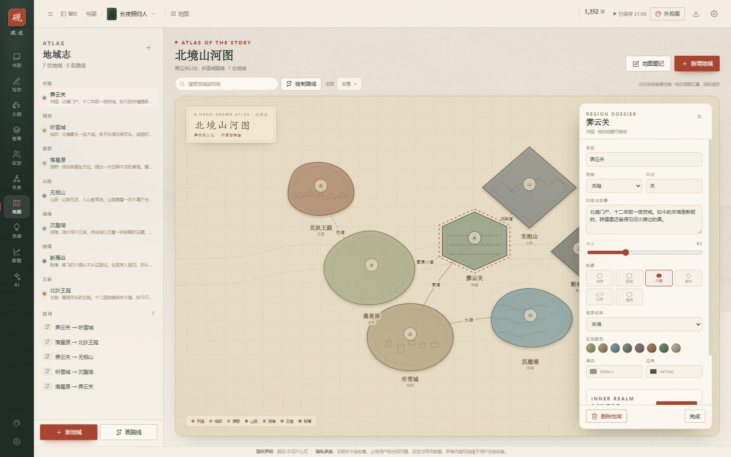Open the gear settings icon in top bar
731x457 pixels.
tap(714, 14)
